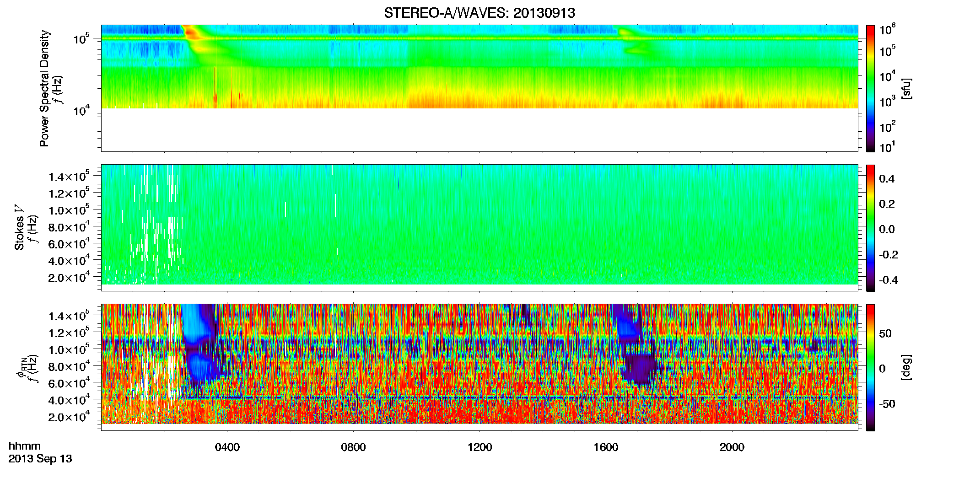Click the date label 2013 Sep 13

tap(40, 459)
